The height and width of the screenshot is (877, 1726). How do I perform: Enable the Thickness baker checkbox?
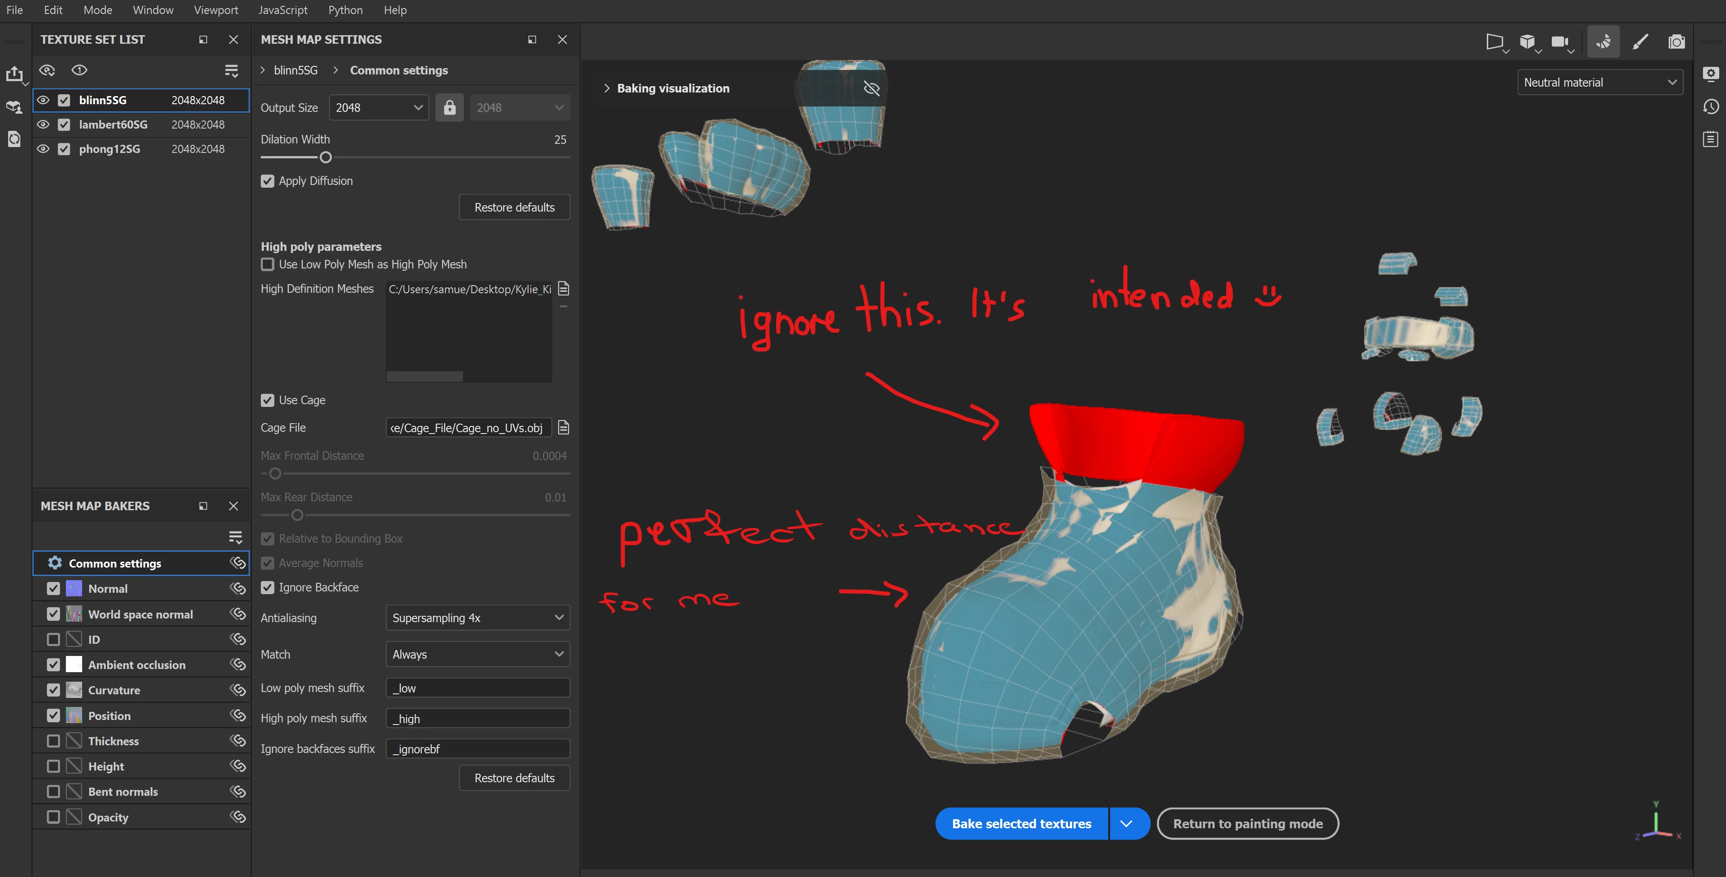tap(54, 741)
